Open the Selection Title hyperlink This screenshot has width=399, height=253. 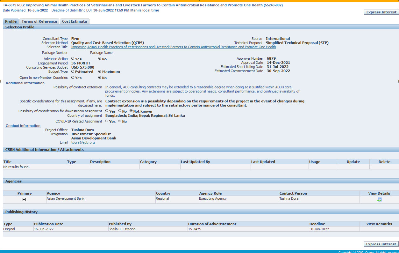(173, 47)
